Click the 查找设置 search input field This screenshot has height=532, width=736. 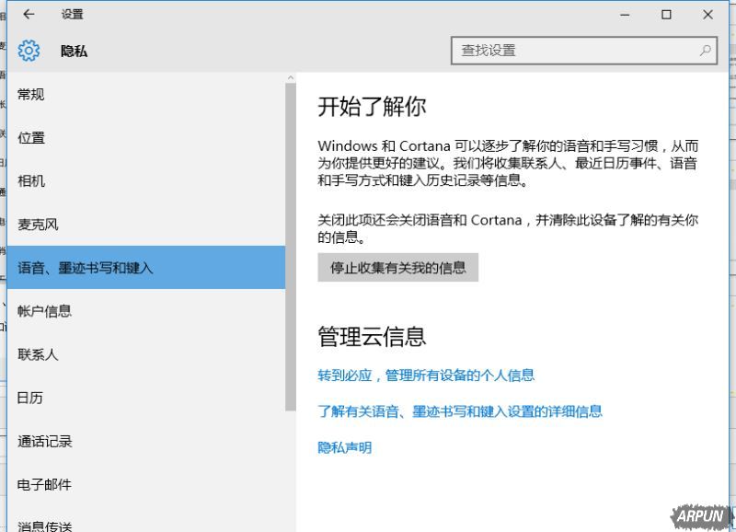pos(570,52)
